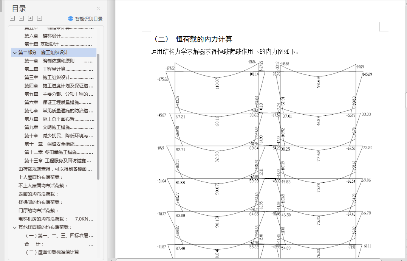Viewport: 407px width, 261px height.
Task: Click value 67.21 in the moment diagram
Action: [x=180, y=117]
